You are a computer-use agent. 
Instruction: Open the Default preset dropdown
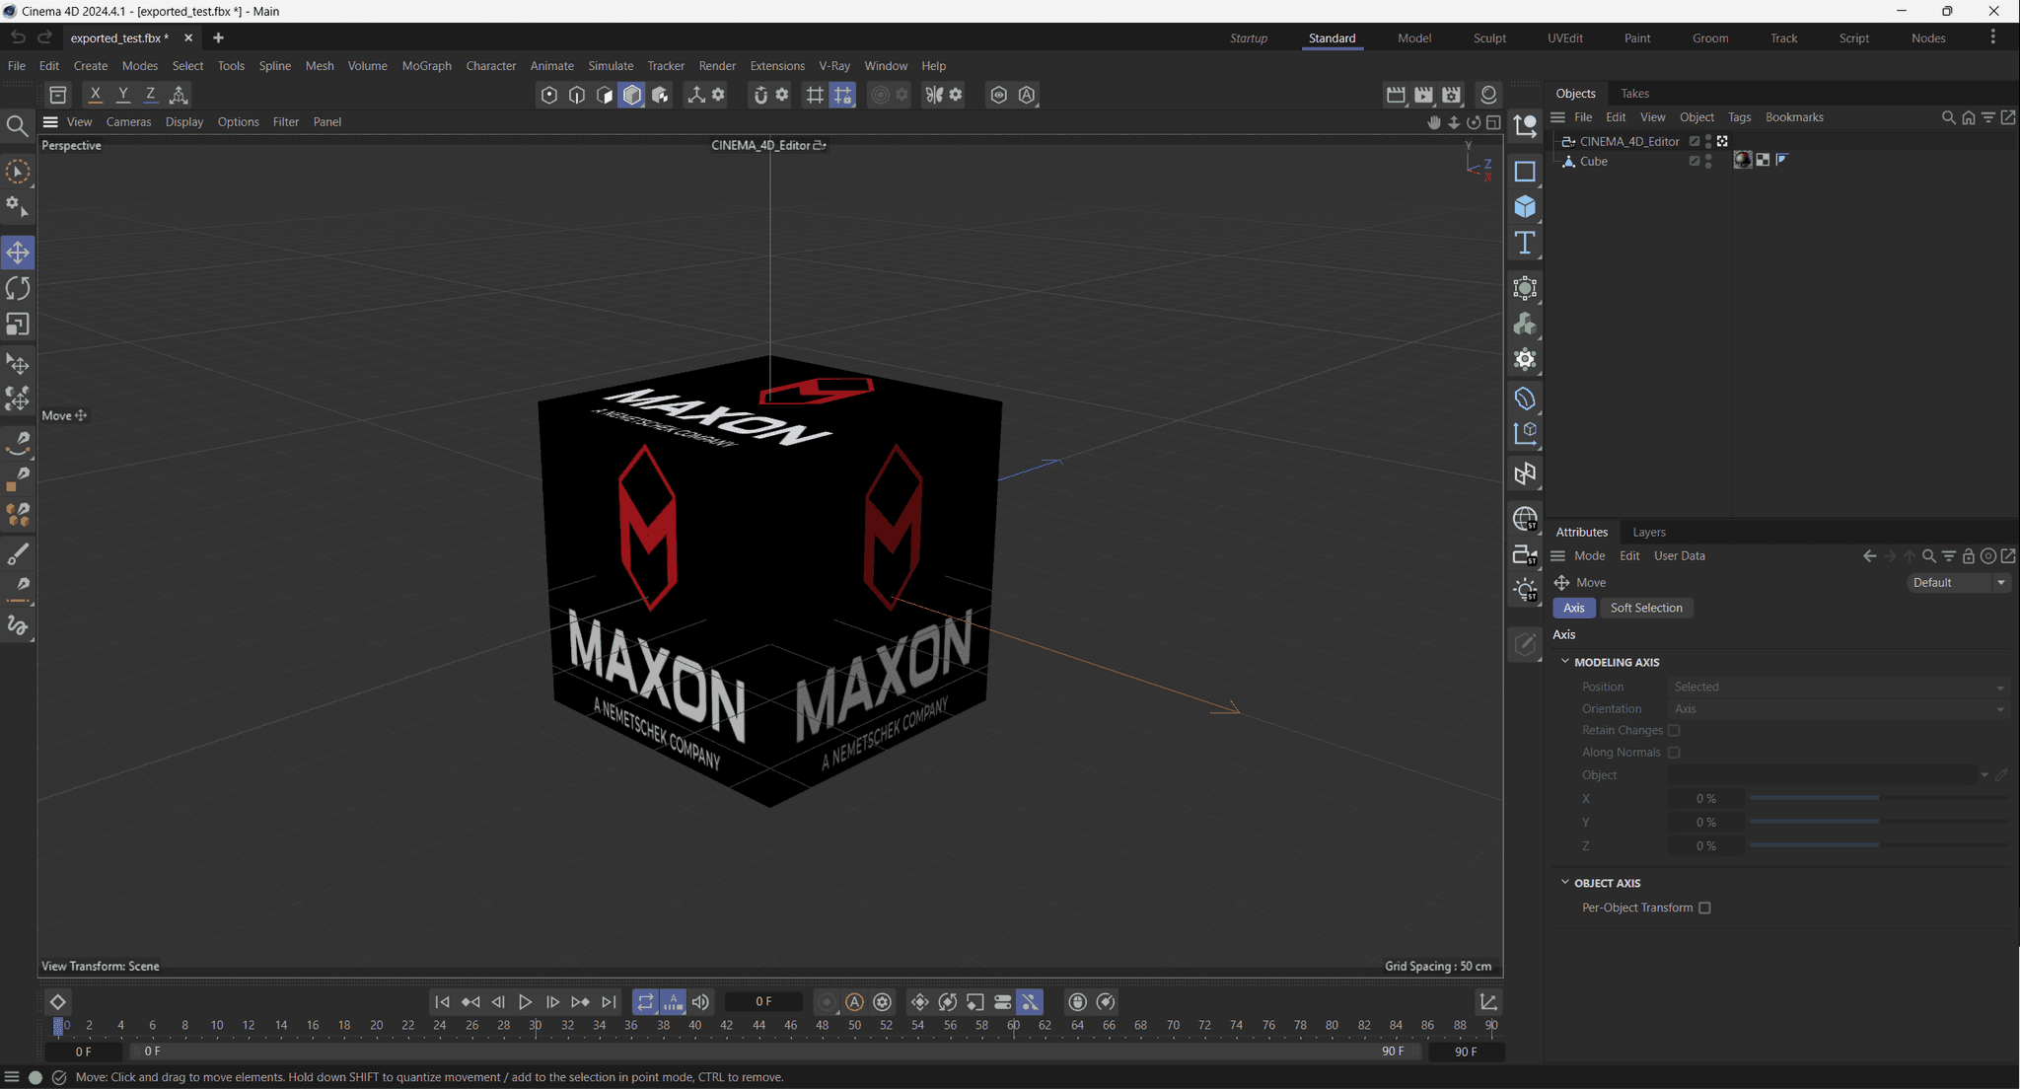coord(1959,583)
